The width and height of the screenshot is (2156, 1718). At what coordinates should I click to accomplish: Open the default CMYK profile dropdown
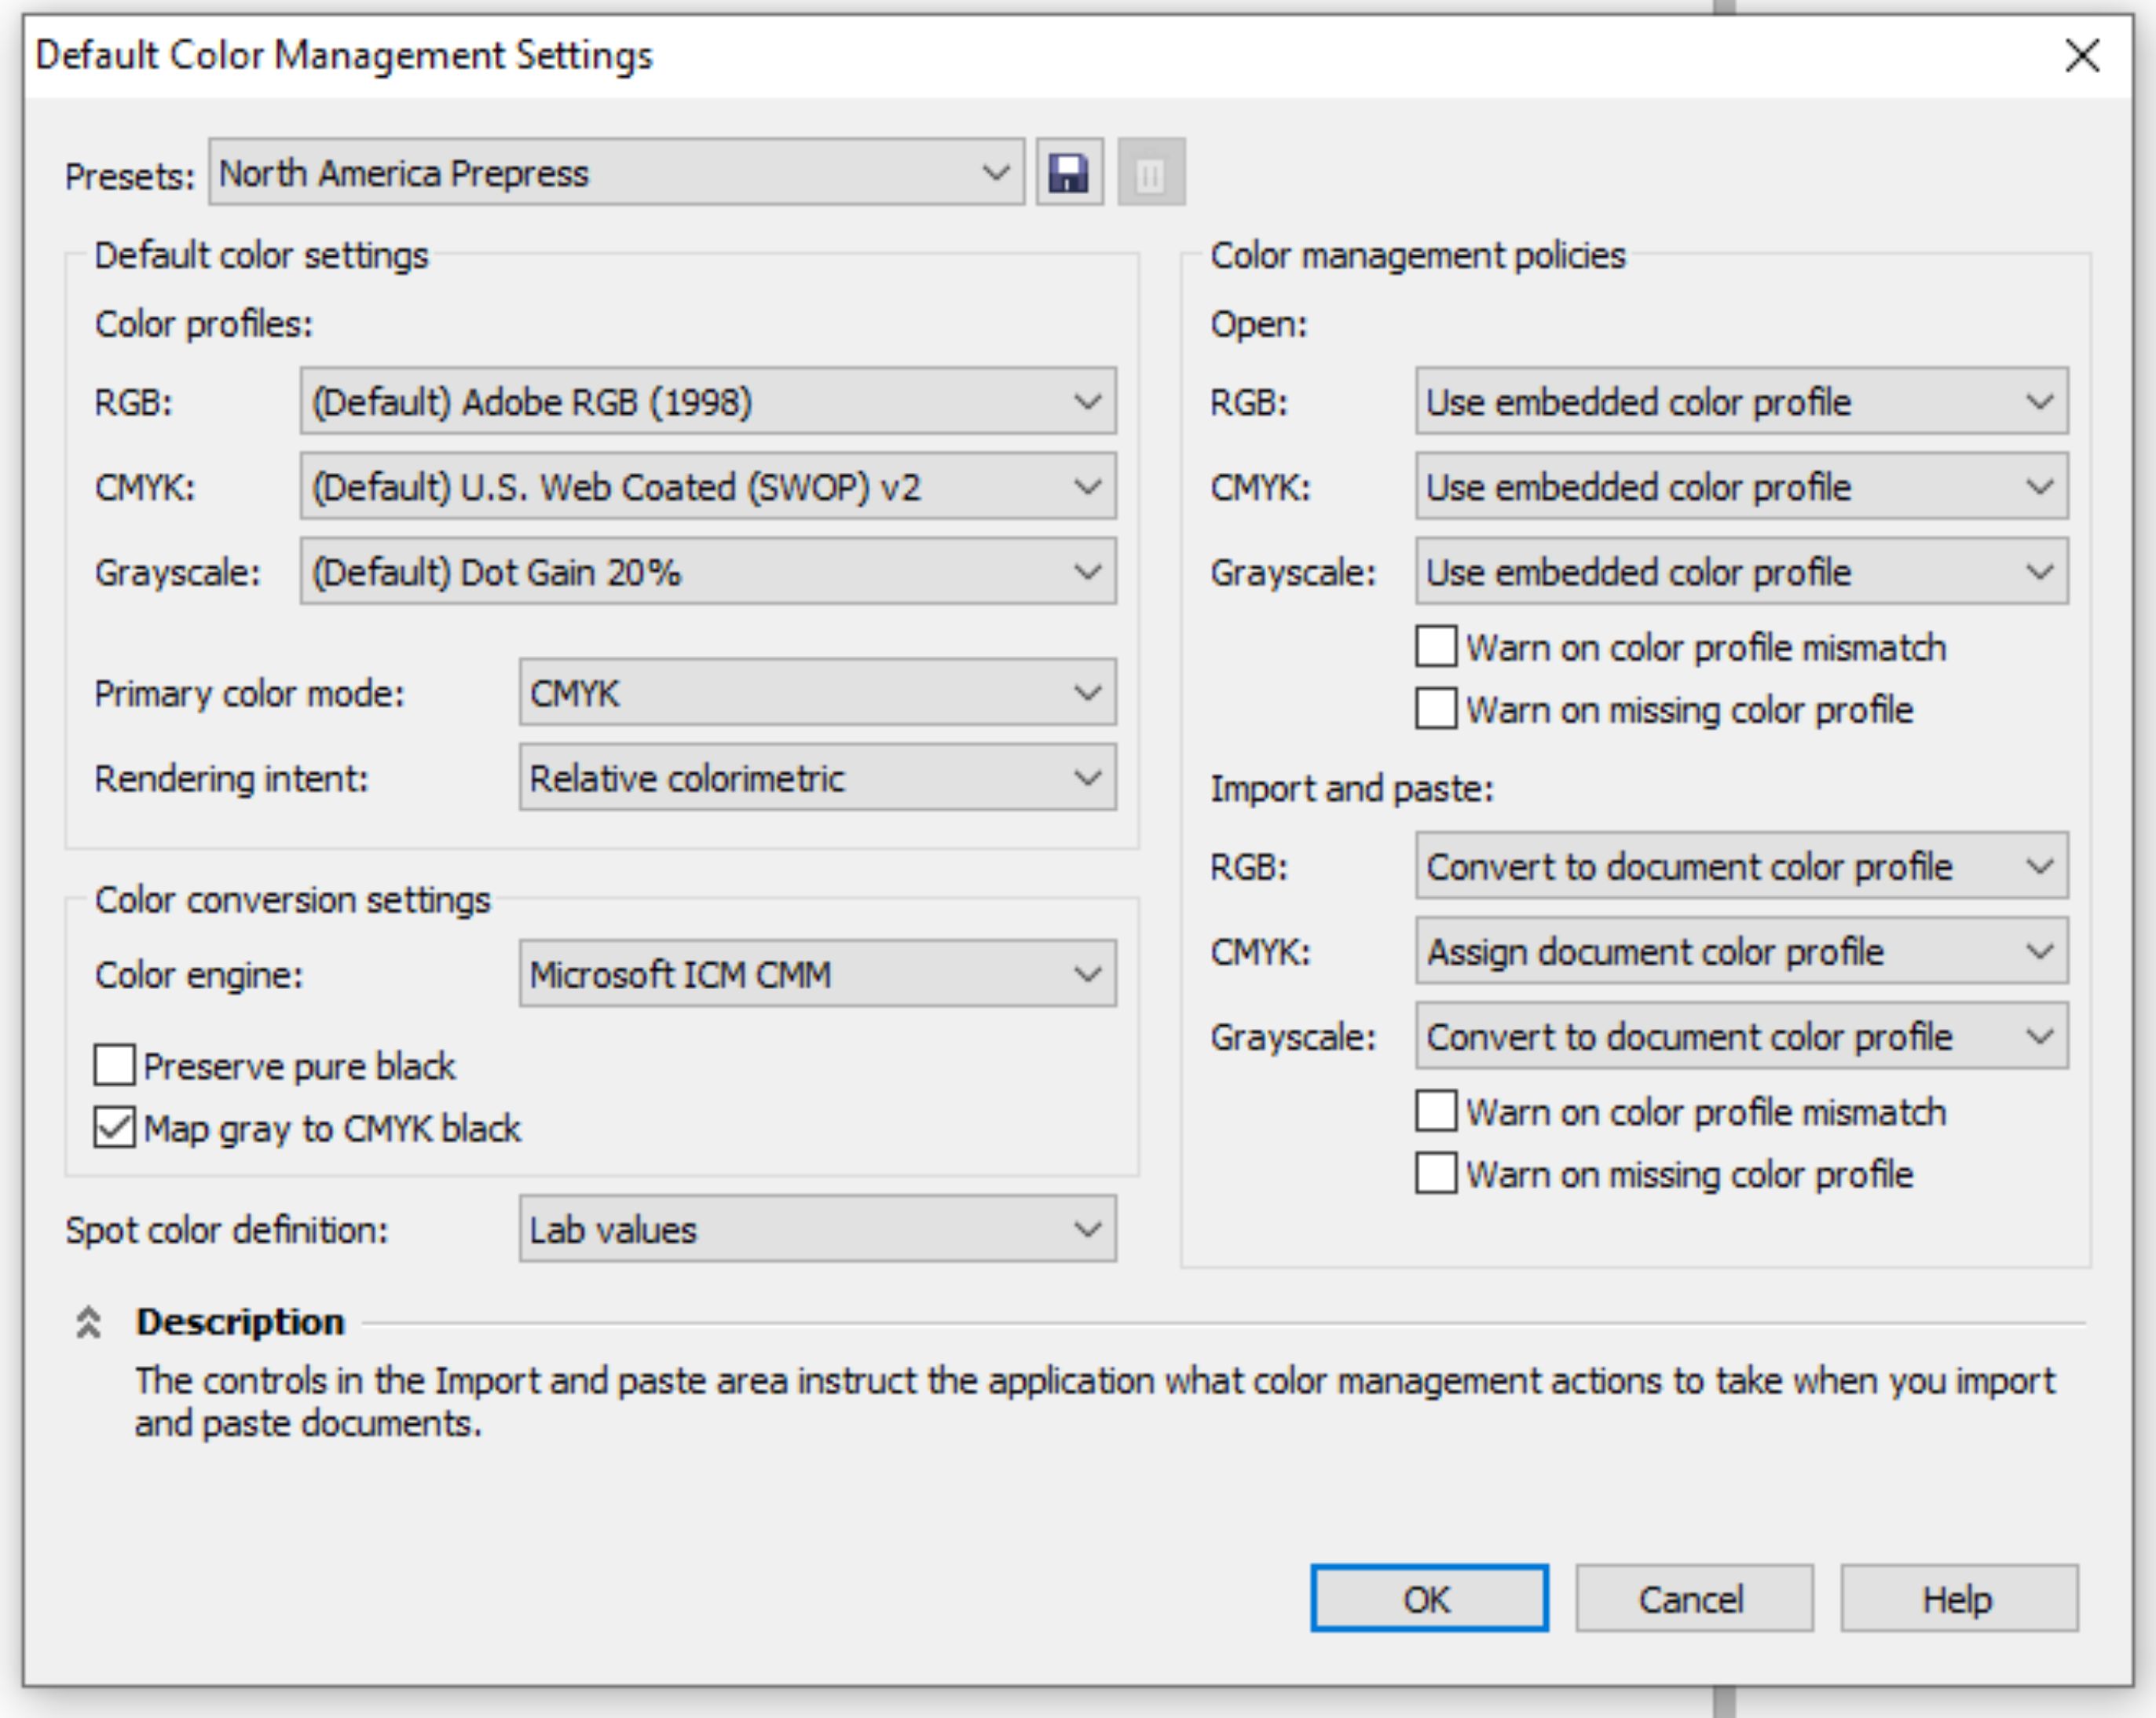(707, 487)
